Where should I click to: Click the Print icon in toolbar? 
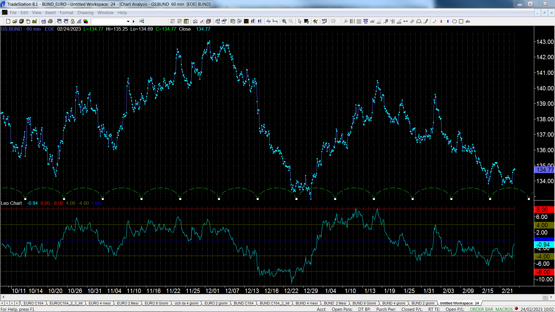click(x=50, y=21)
